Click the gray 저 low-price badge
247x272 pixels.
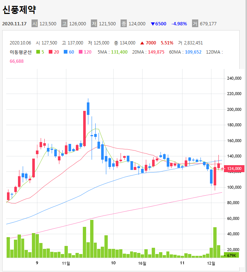(x=94, y=23)
